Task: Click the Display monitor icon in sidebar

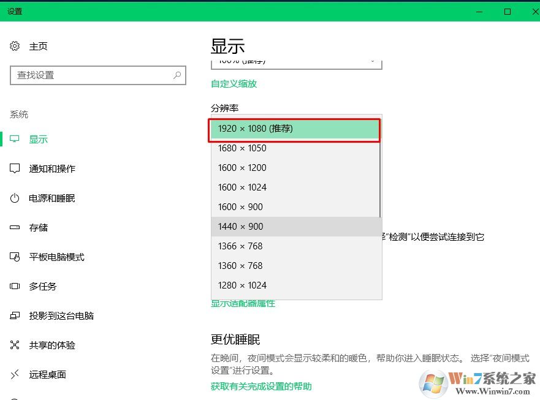Action: (x=15, y=139)
